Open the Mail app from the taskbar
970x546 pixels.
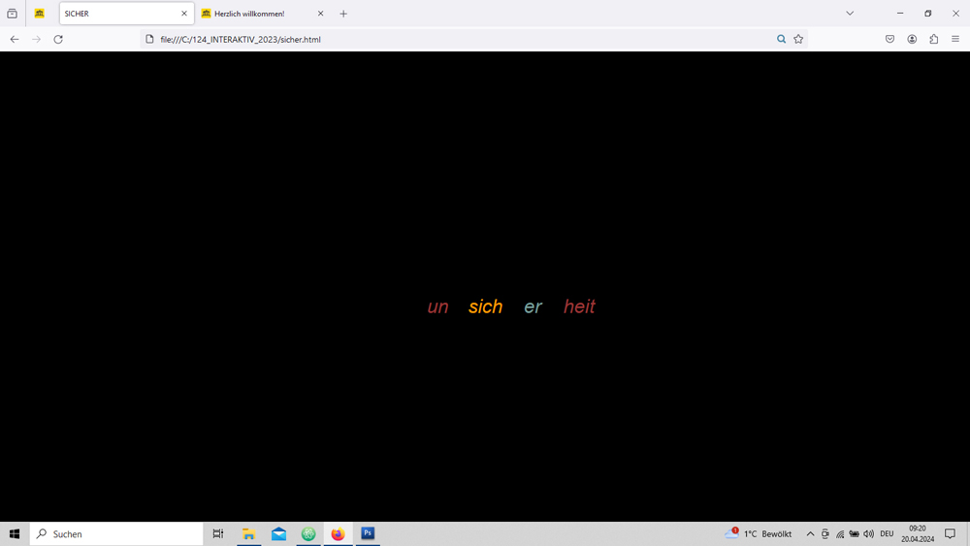coord(278,533)
